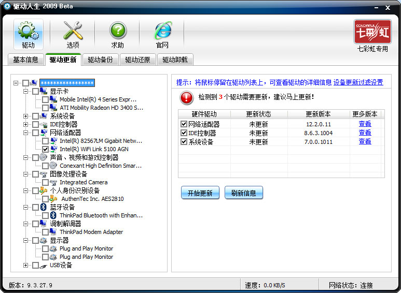Image resolution: width=401 pixels, height=293 pixels.
Task: Collapse the 声音、视频和游戏控制器 branch
Action: (25, 157)
